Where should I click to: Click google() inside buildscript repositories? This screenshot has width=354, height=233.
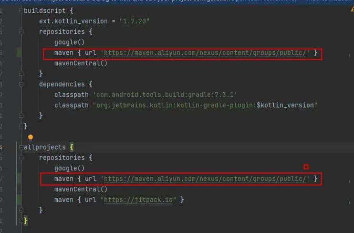69,42
